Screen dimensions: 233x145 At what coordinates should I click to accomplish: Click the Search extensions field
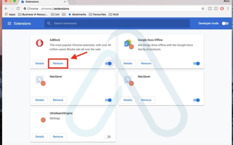coord(116,23)
